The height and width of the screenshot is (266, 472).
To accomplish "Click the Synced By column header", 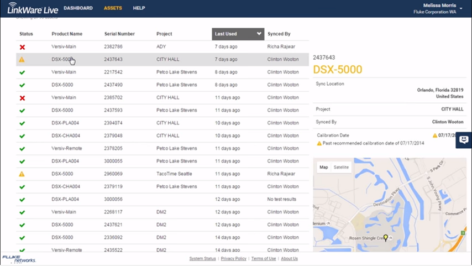I will pyautogui.click(x=279, y=34).
